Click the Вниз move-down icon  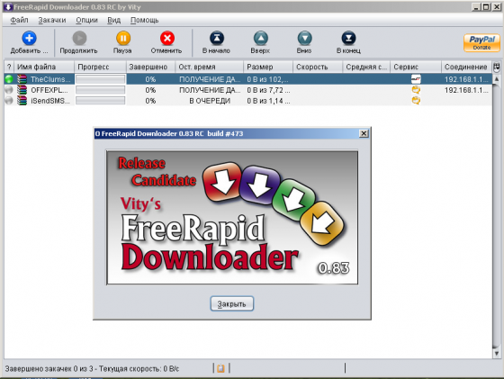(x=304, y=38)
